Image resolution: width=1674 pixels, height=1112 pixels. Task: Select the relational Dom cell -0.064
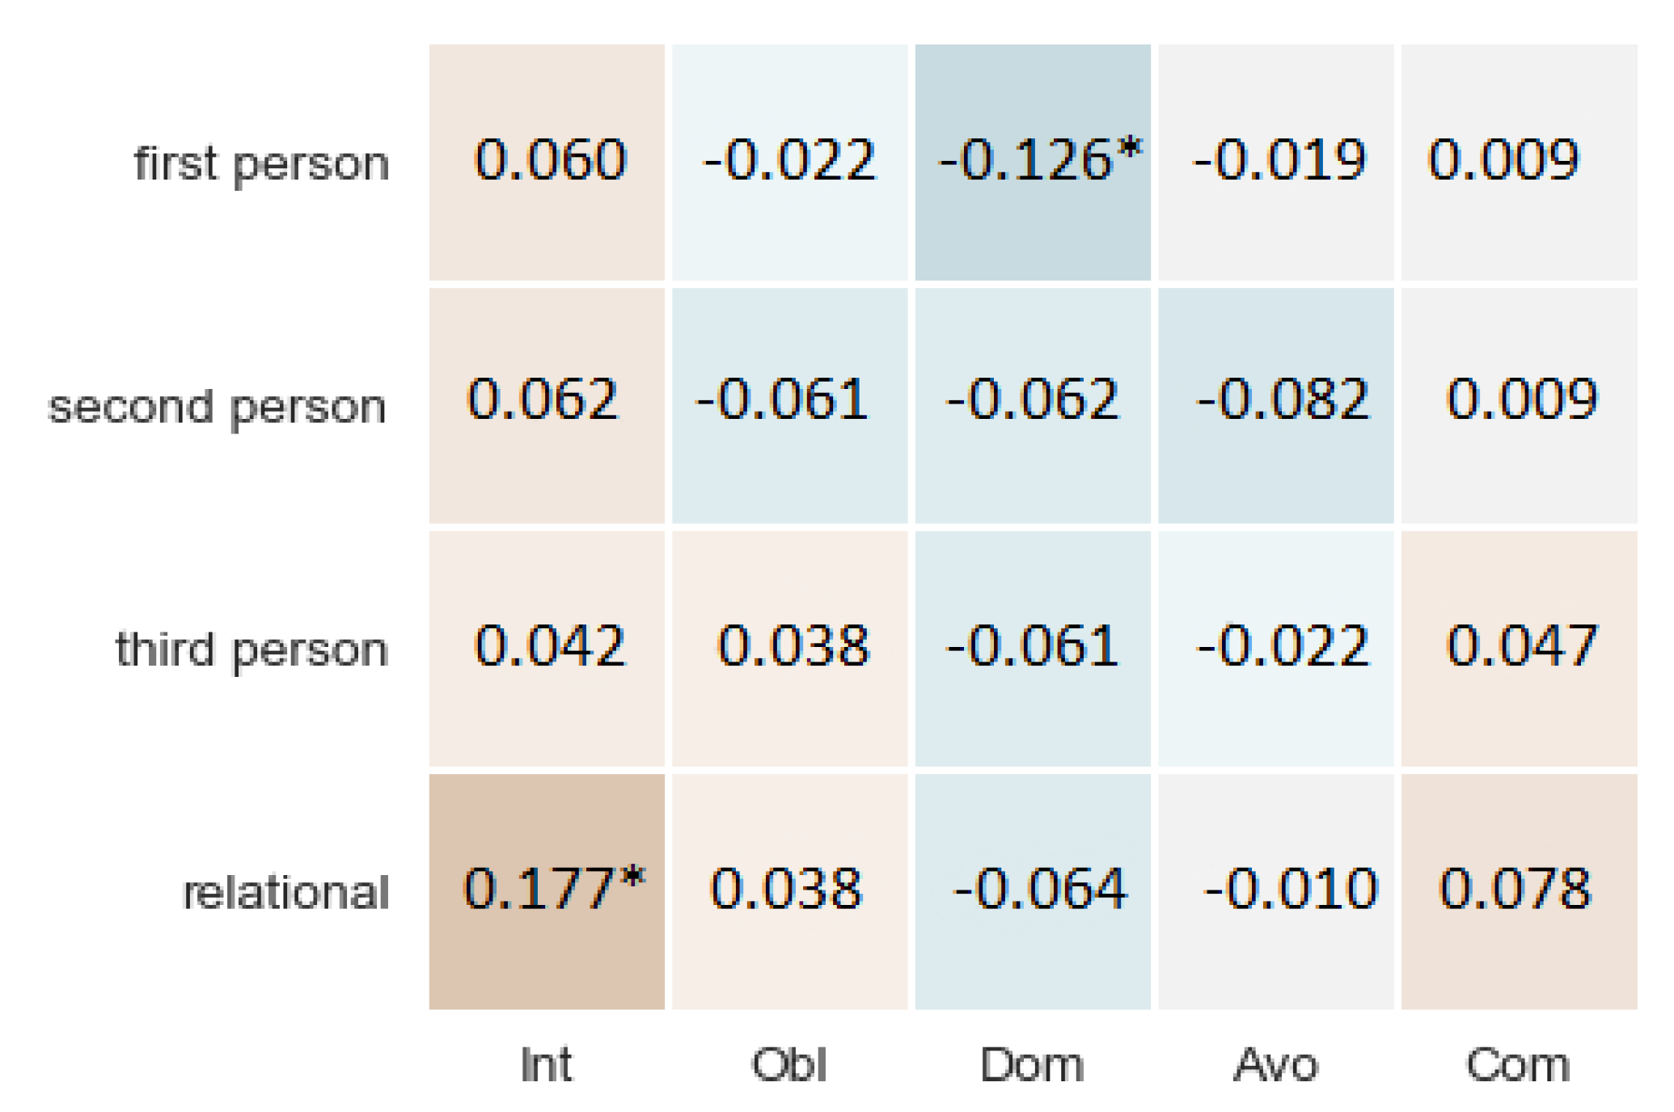(1033, 890)
